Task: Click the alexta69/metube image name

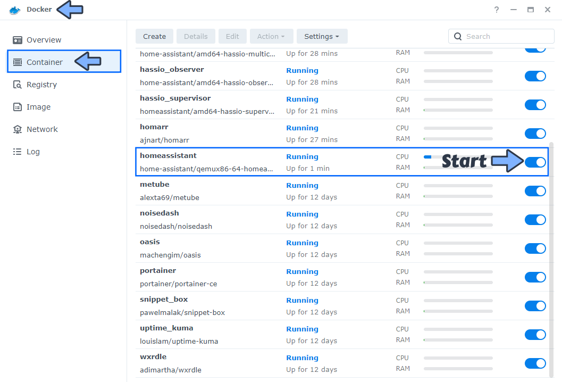Action: (x=170, y=197)
